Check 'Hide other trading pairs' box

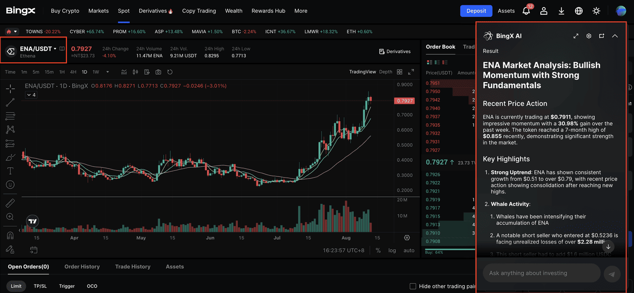(413, 287)
